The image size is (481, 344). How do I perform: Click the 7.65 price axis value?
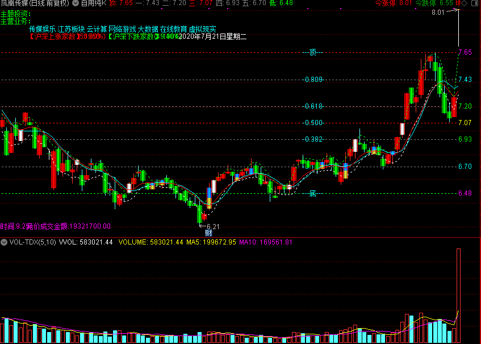tap(465, 52)
